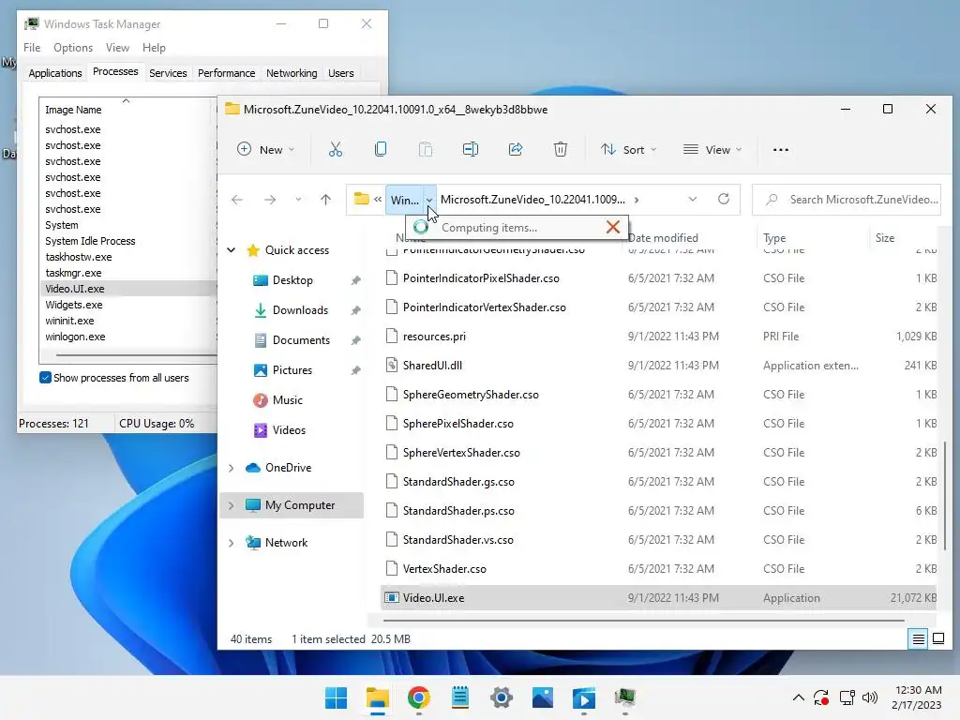The image size is (960, 720).
Task: Open Pictures in Quick access
Action: pos(292,370)
